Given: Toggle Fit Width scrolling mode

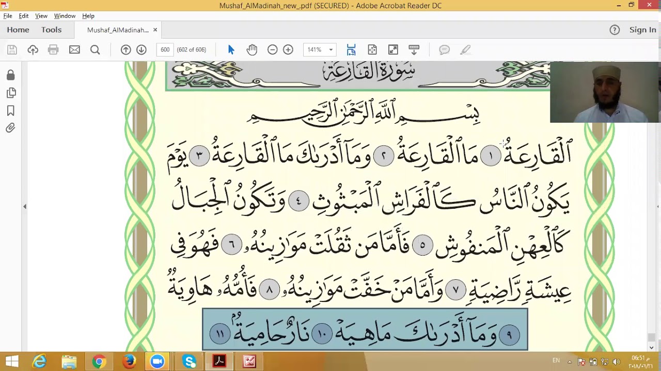Looking at the screenshot, I should 351,49.
